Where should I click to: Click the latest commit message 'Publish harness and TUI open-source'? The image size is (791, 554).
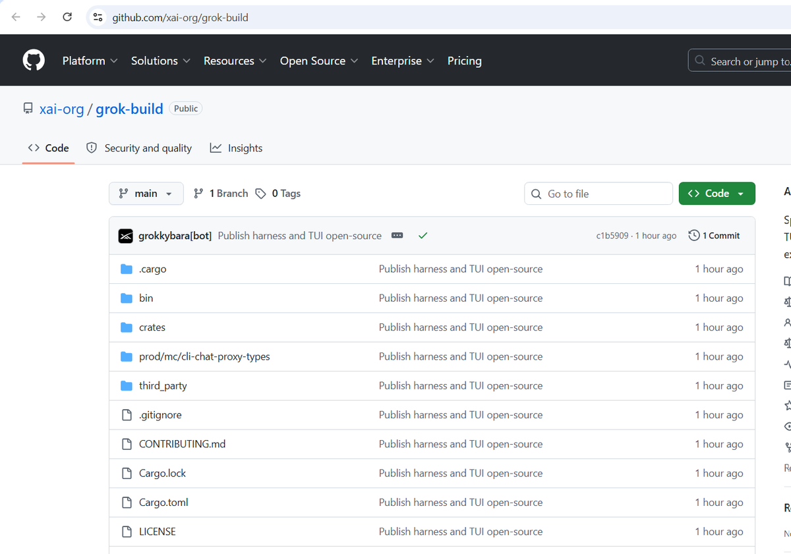click(x=300, y=236)
